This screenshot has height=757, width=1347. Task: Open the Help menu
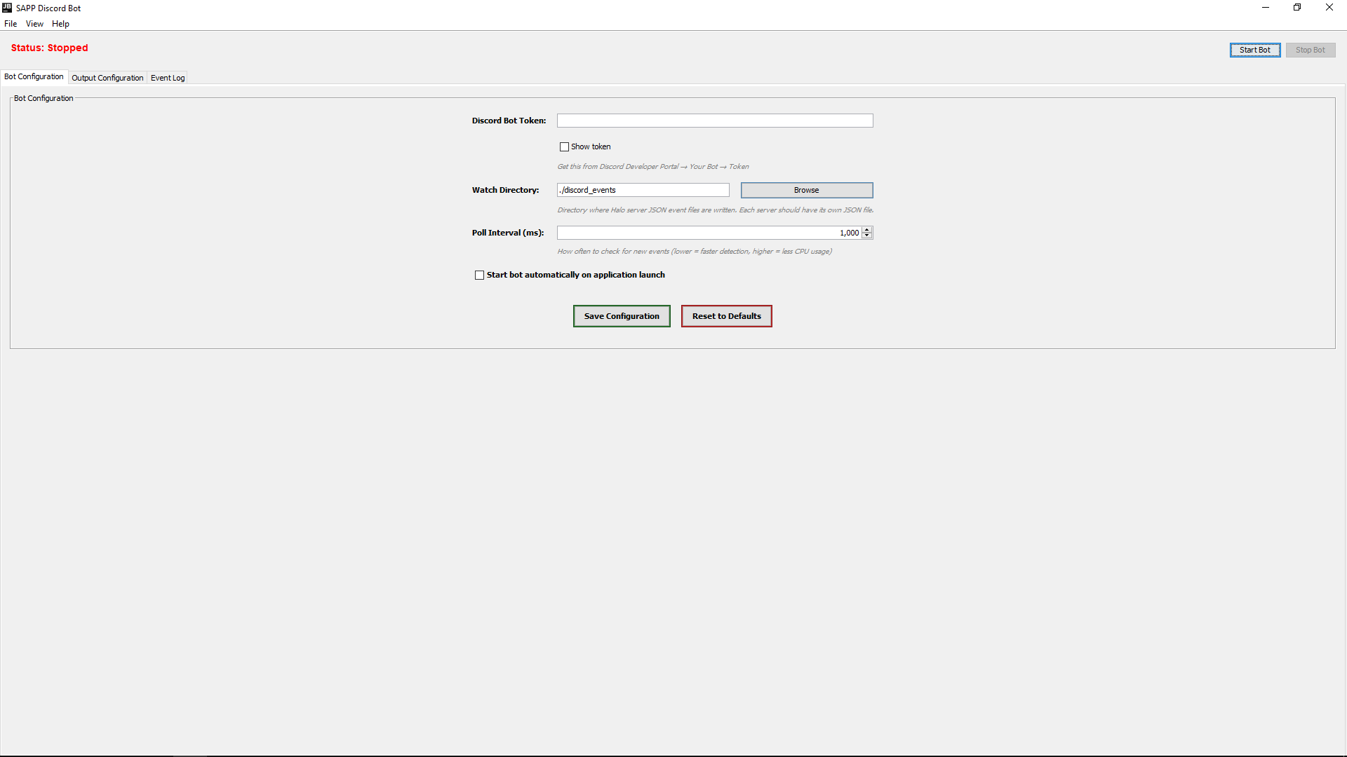[60, 24]
